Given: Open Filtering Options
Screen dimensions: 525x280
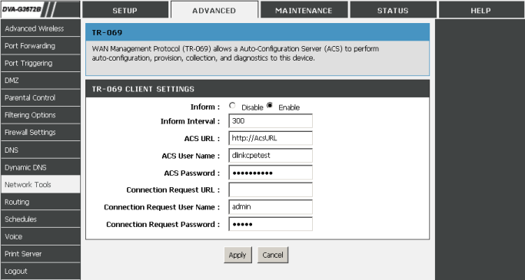Looking at the screenshot, I should click(x=41, y=115).
